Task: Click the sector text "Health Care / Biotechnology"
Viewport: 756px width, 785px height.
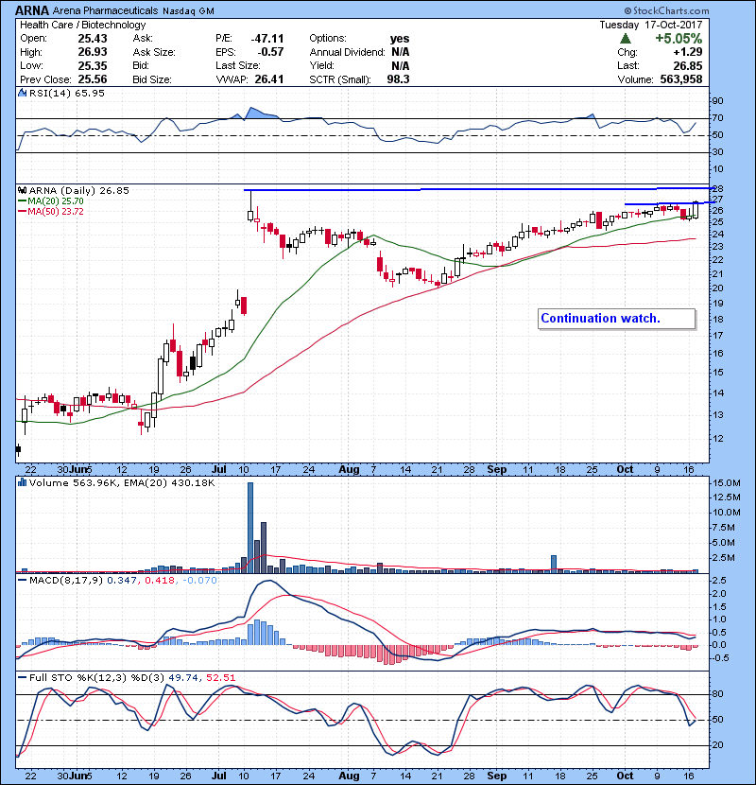Action: click(82, 25)
